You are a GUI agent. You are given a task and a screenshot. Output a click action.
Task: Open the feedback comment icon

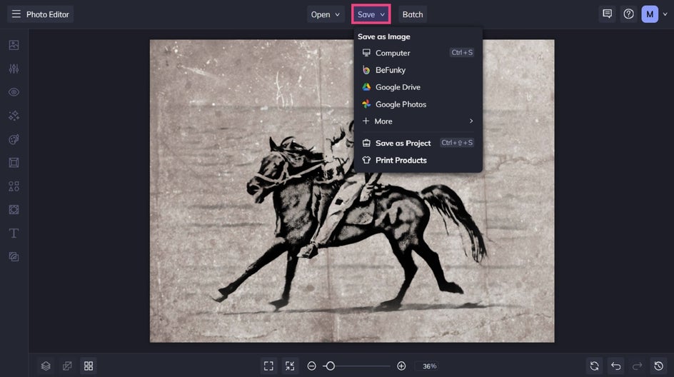607,14
